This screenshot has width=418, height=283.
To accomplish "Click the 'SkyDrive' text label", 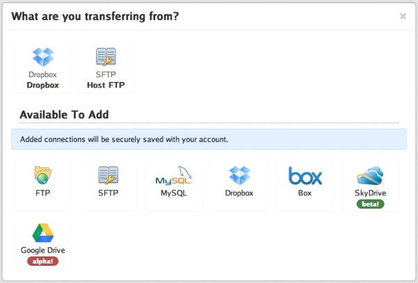I will (371, 193).
